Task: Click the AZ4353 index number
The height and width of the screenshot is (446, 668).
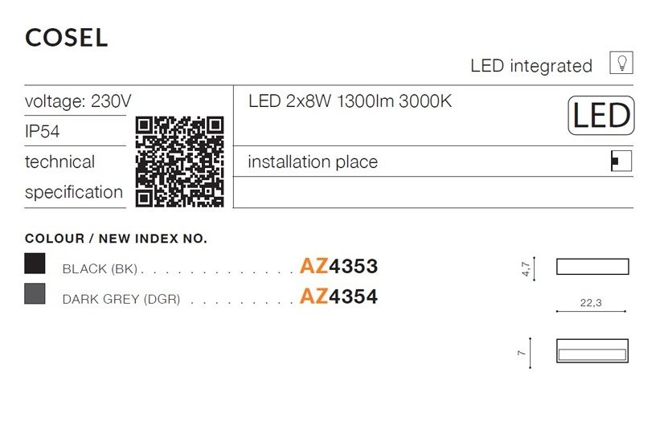Action: pyautogui.click(x=338, y=266)
